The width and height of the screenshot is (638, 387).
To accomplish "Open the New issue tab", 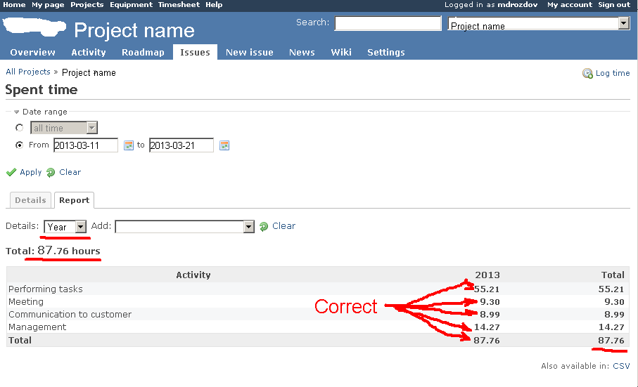I will click(x=250, y=53).
